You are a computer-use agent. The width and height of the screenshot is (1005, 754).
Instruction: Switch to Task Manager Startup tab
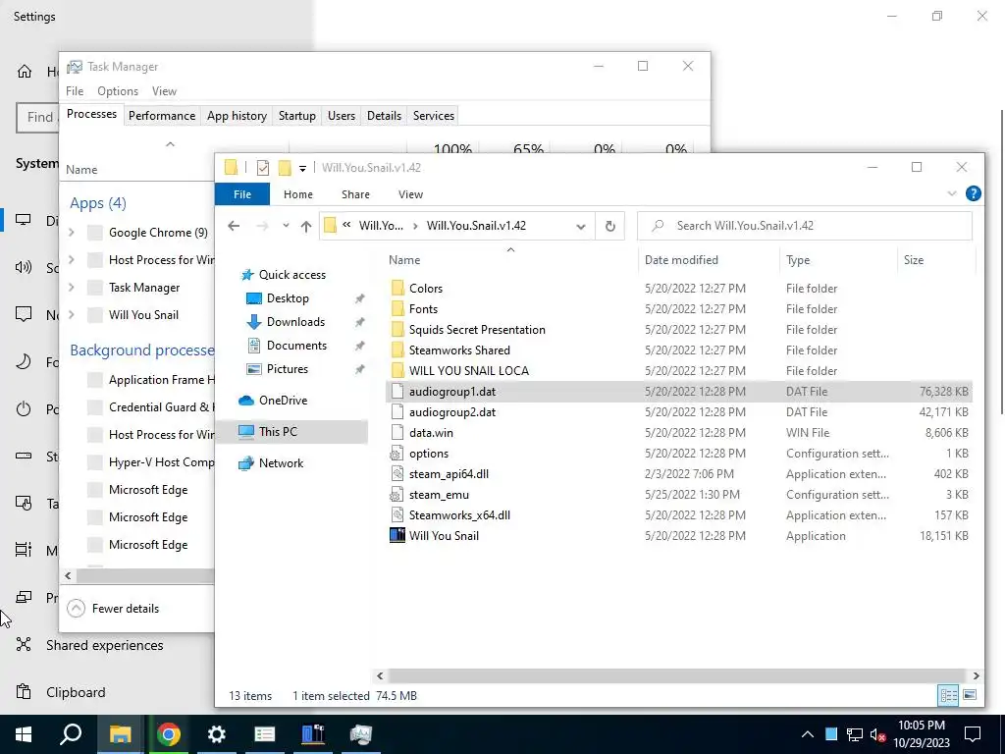point(296,116)
